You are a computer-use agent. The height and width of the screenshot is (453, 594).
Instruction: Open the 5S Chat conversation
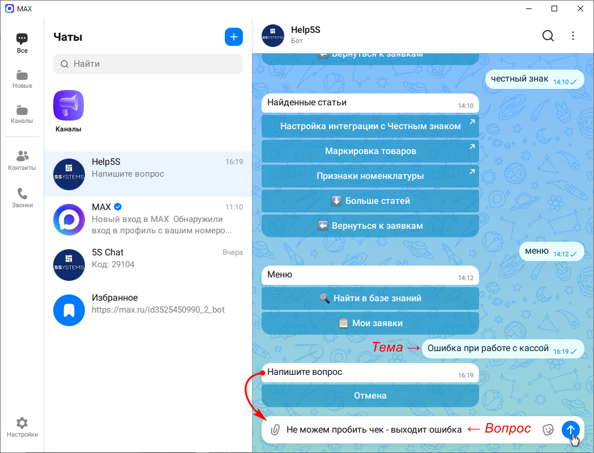(x=148, y=264)
